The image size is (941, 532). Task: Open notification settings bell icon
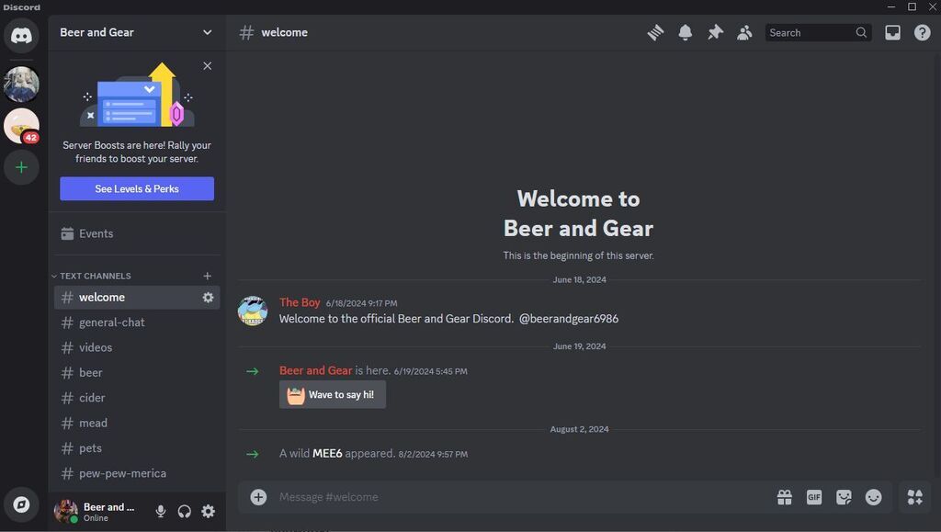tap(686, 32)
